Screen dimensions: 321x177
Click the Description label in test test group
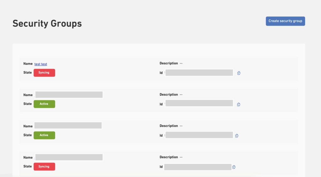click(x=169, y=63)
